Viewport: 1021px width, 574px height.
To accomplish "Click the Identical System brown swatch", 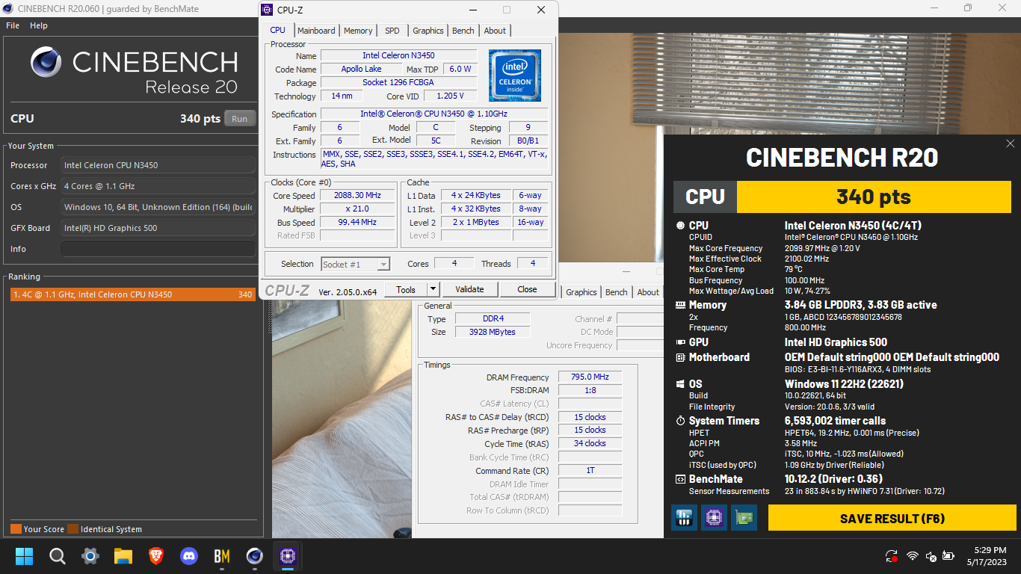I will coord(73,529).
